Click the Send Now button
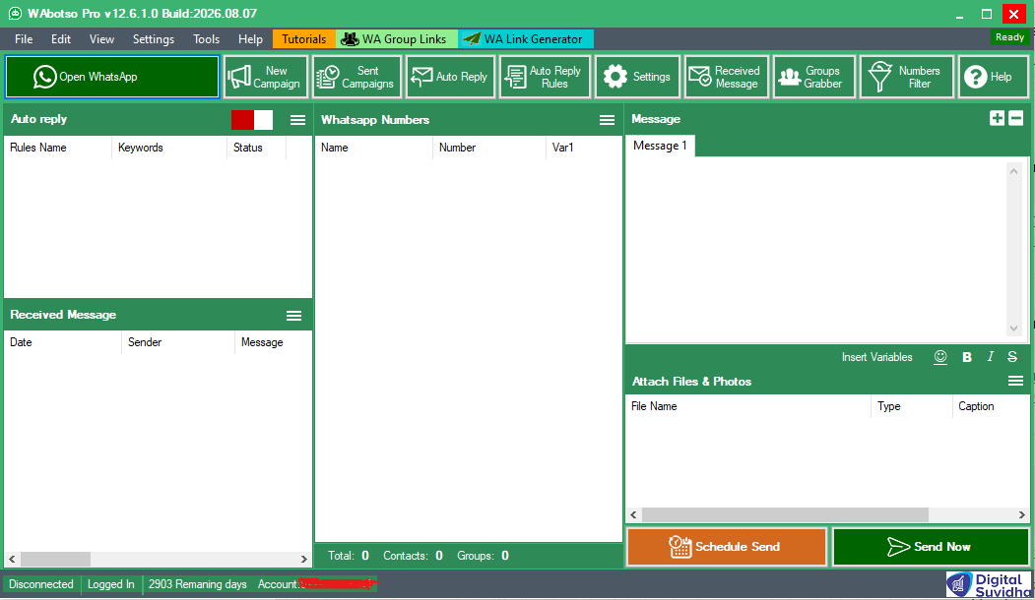 (x=931, y=547)
